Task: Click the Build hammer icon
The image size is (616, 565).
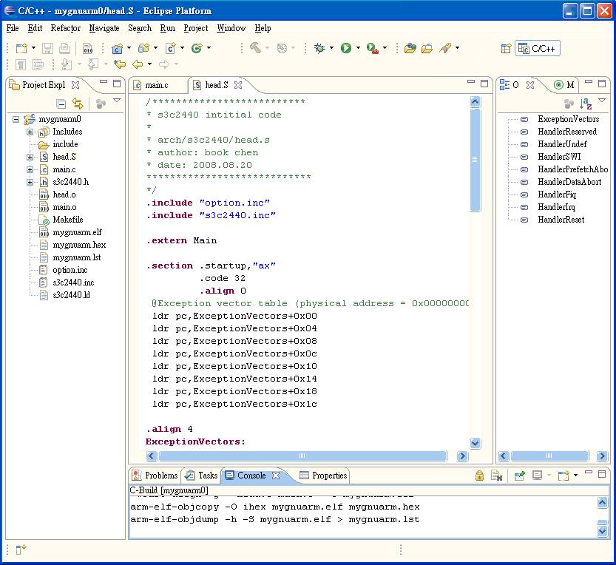Action: coord(254,48)
